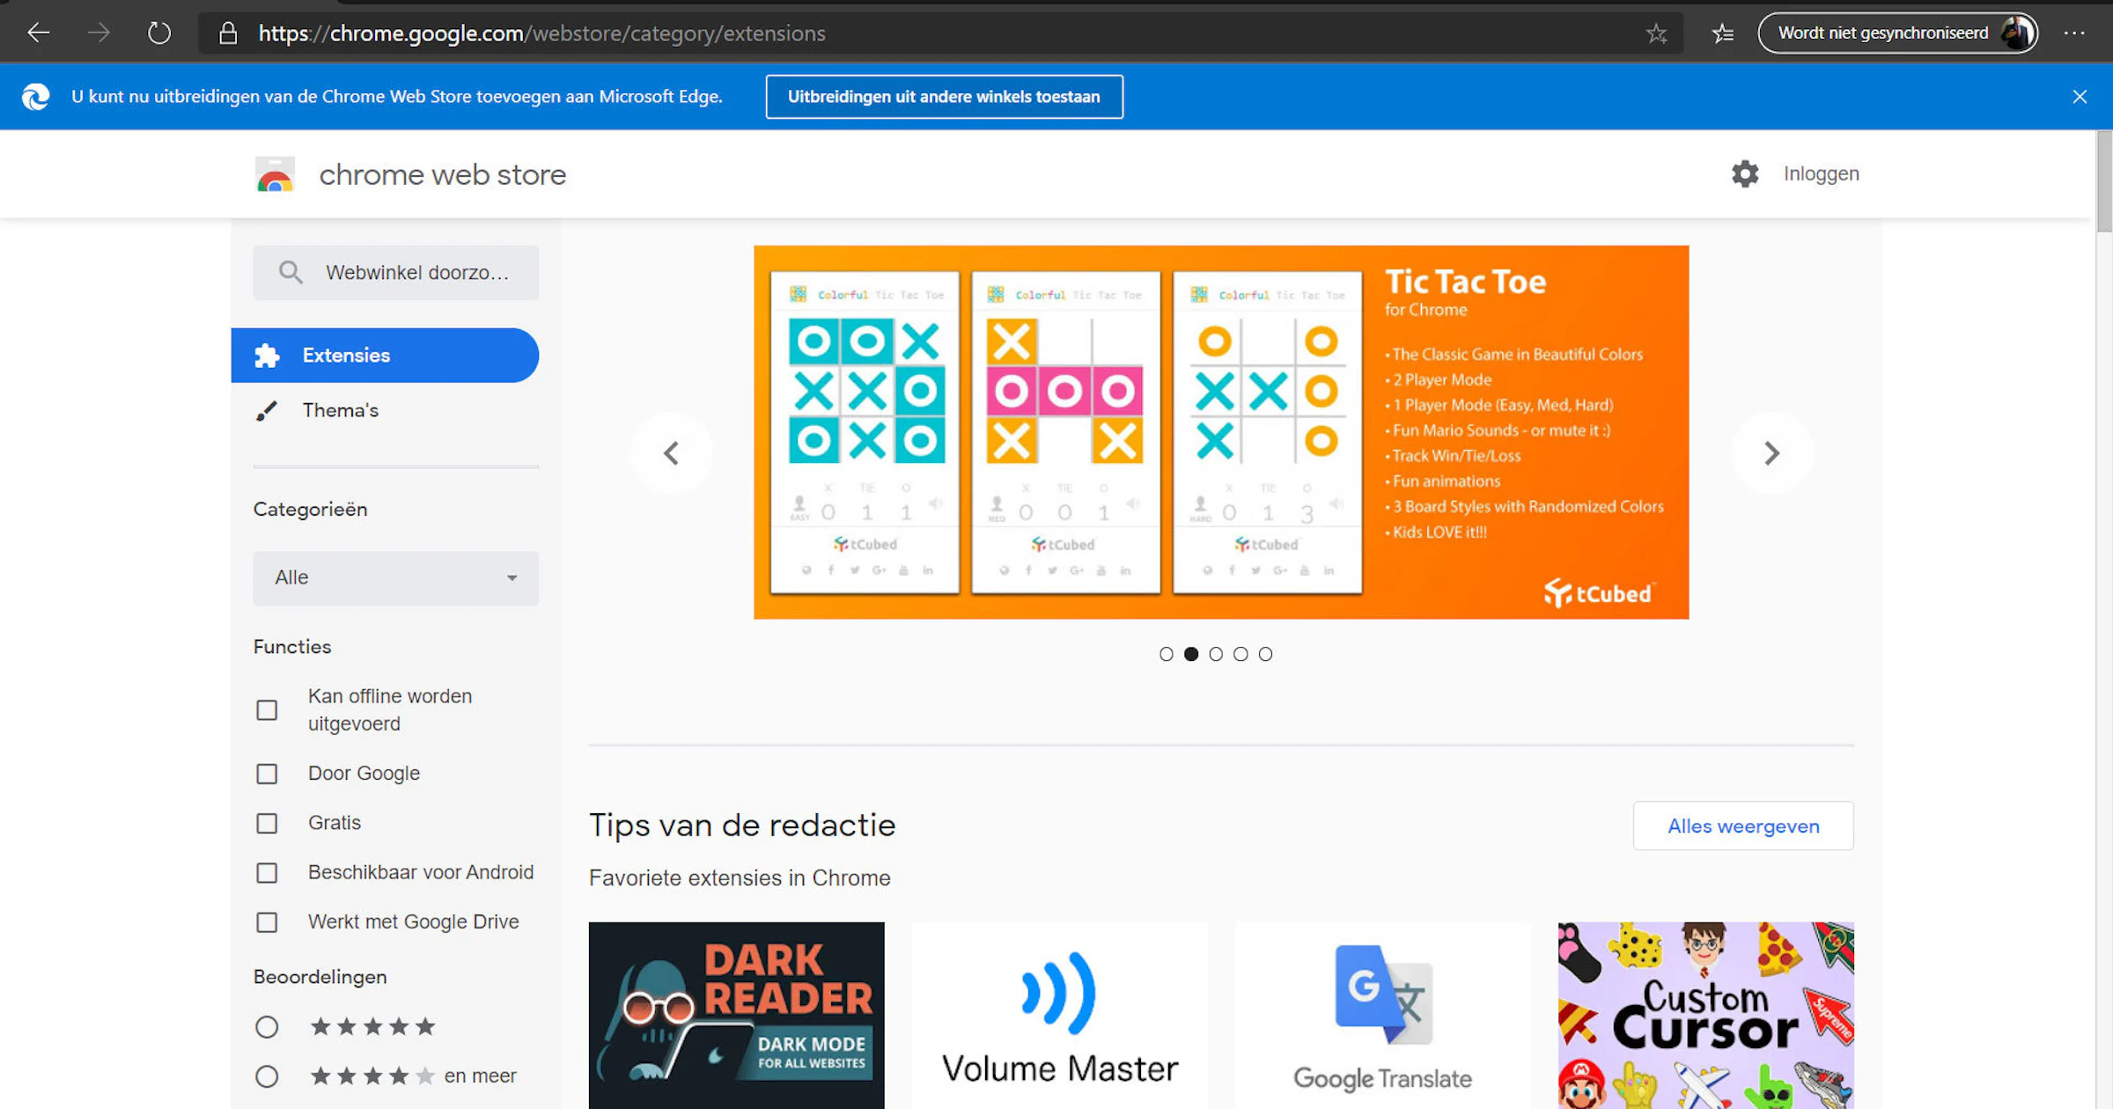2113x1109 pixels.
Task: Click the lock icon in address bar
Action: tap(228, 33)
